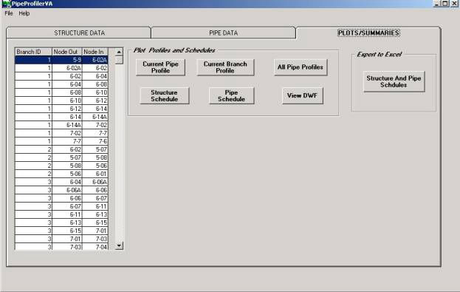The width and height of the screenshot is (460, 292).
Task: Select the row 6-15 to 7-01
Action: click(x=61, y=231)
